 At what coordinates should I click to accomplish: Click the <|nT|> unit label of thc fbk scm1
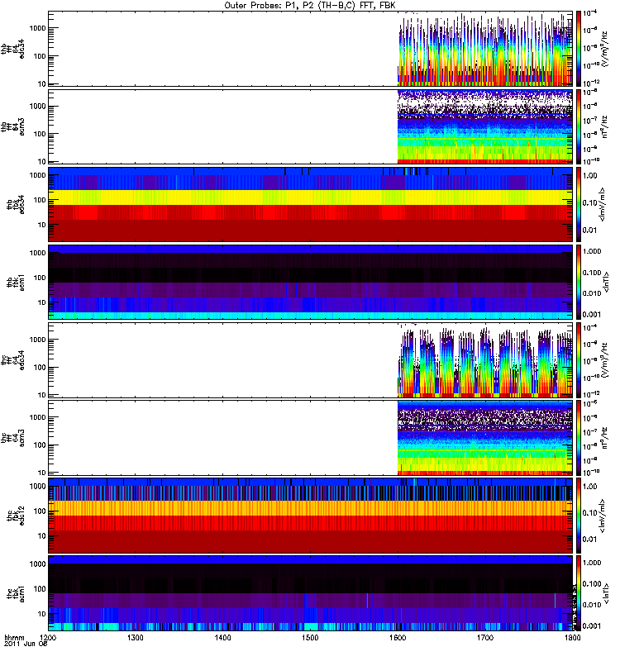pos(607,593)
